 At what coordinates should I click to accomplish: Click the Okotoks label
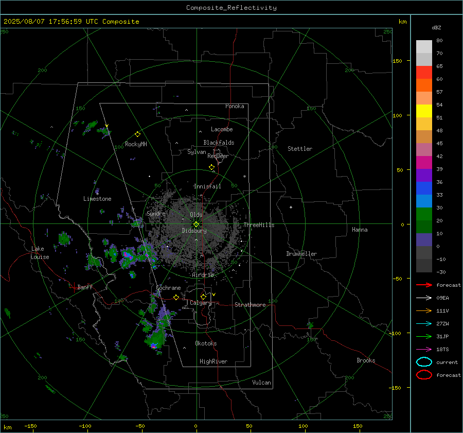click(x=206, y=343)
